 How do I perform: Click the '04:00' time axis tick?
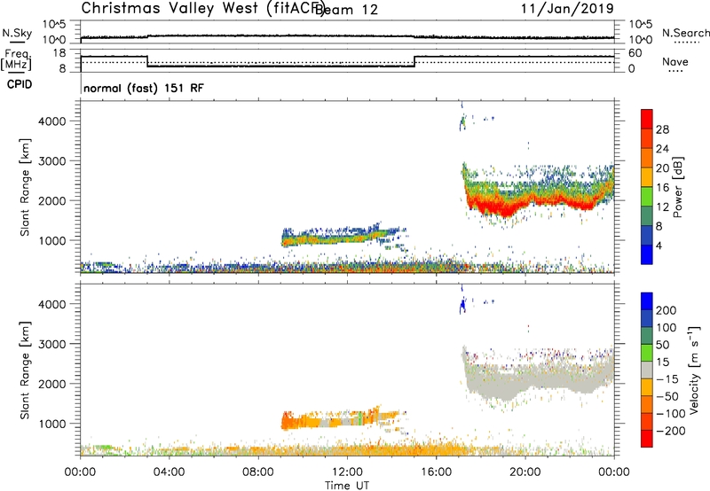coord(170,472)
